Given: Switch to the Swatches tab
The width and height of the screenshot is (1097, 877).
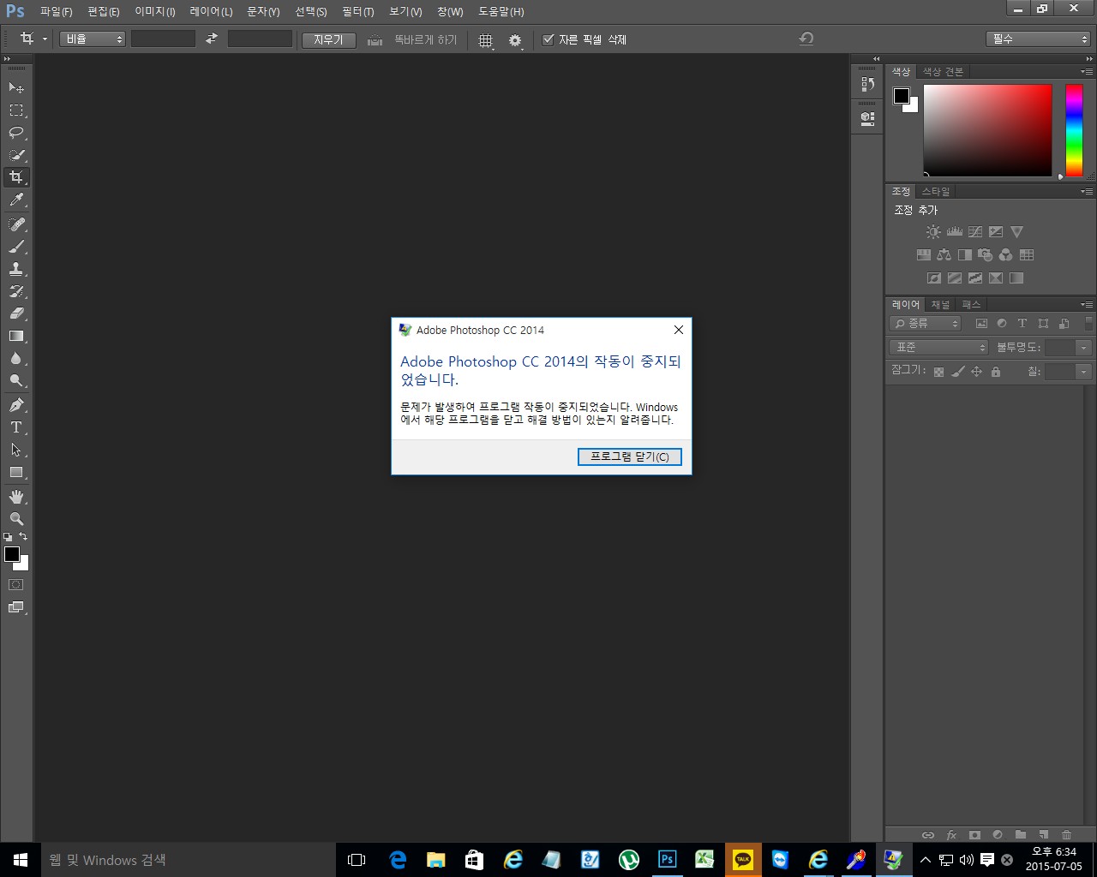Looking at the screenshot, I should [943, 72].
